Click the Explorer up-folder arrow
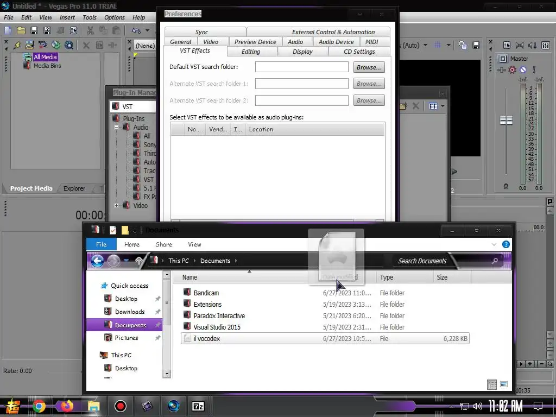Viewport: 556px width, 417px height. [x=138, y=261]
